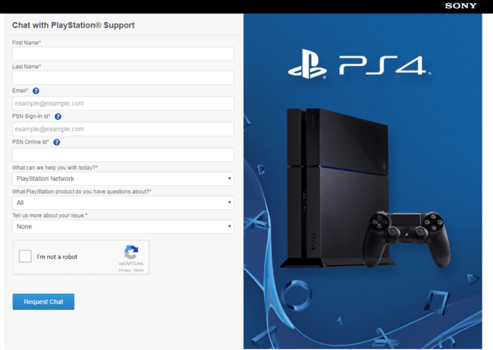Open the help icon next to PSN Online Id
Viewport: 493px width, 350px height.
[x=56, y=142]
